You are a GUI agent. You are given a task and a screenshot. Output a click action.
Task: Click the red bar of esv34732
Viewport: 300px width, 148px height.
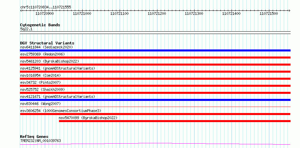click(x=155, y=86)
